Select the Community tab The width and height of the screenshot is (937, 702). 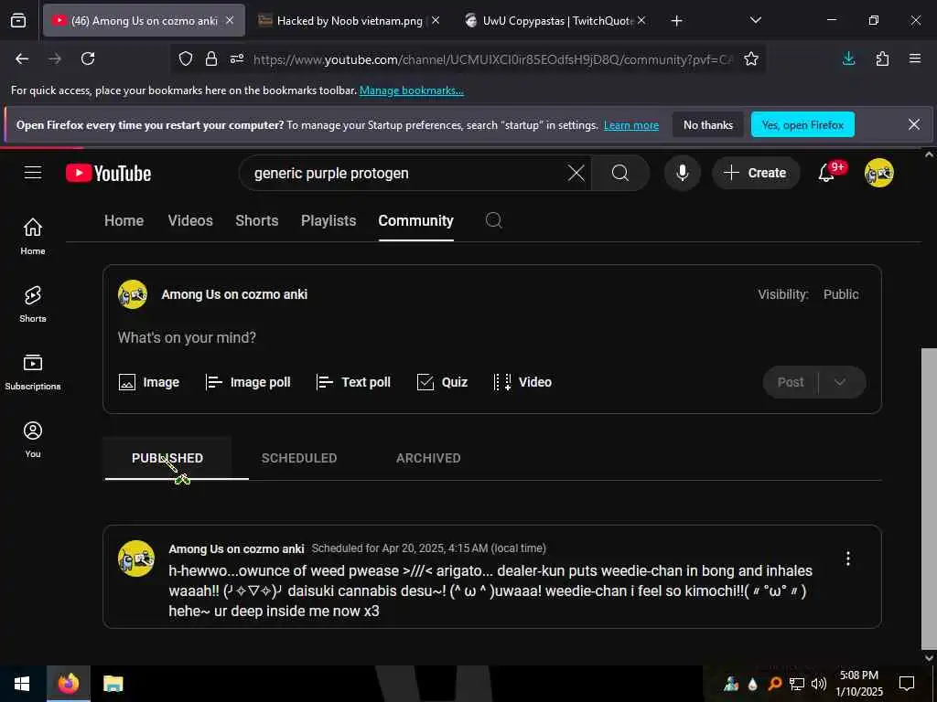[x=416, y=220]
